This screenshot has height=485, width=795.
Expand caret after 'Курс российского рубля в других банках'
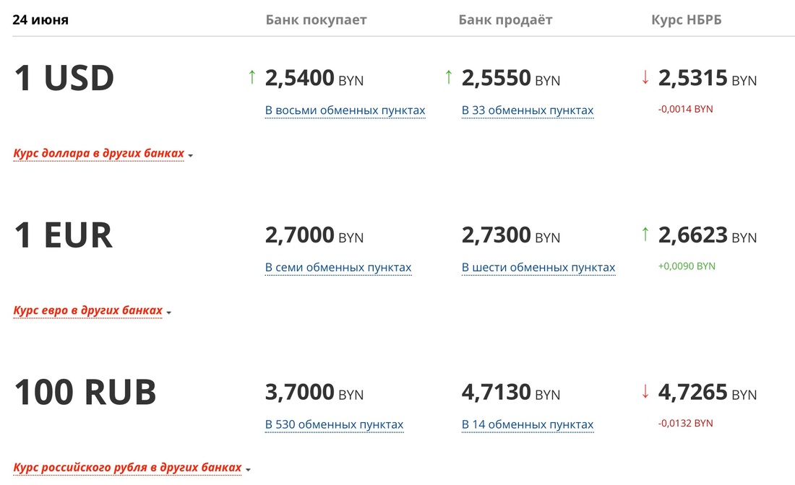point(248,469)
